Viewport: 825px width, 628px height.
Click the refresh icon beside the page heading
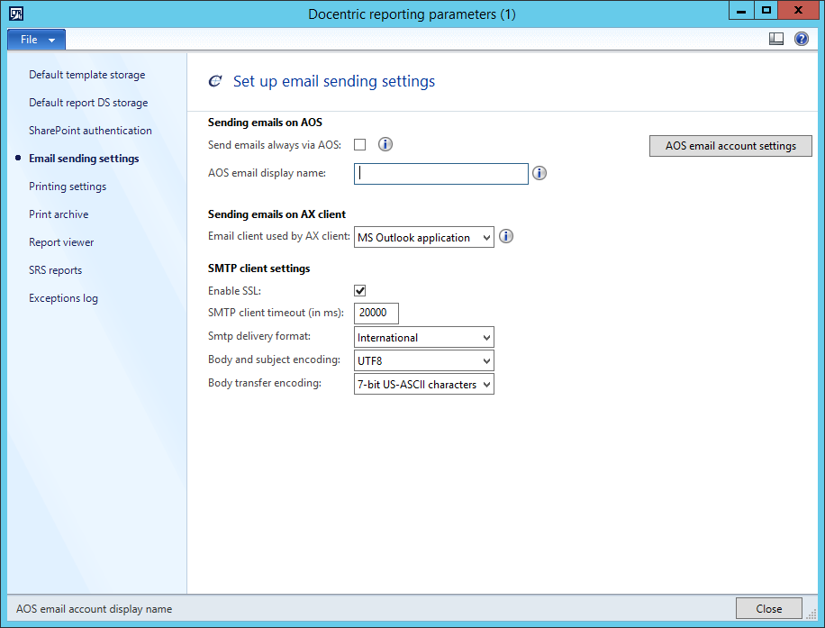click(215, 81)
